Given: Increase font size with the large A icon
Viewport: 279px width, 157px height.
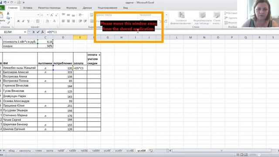Looking at the screenshot, I should coord(51,15).
